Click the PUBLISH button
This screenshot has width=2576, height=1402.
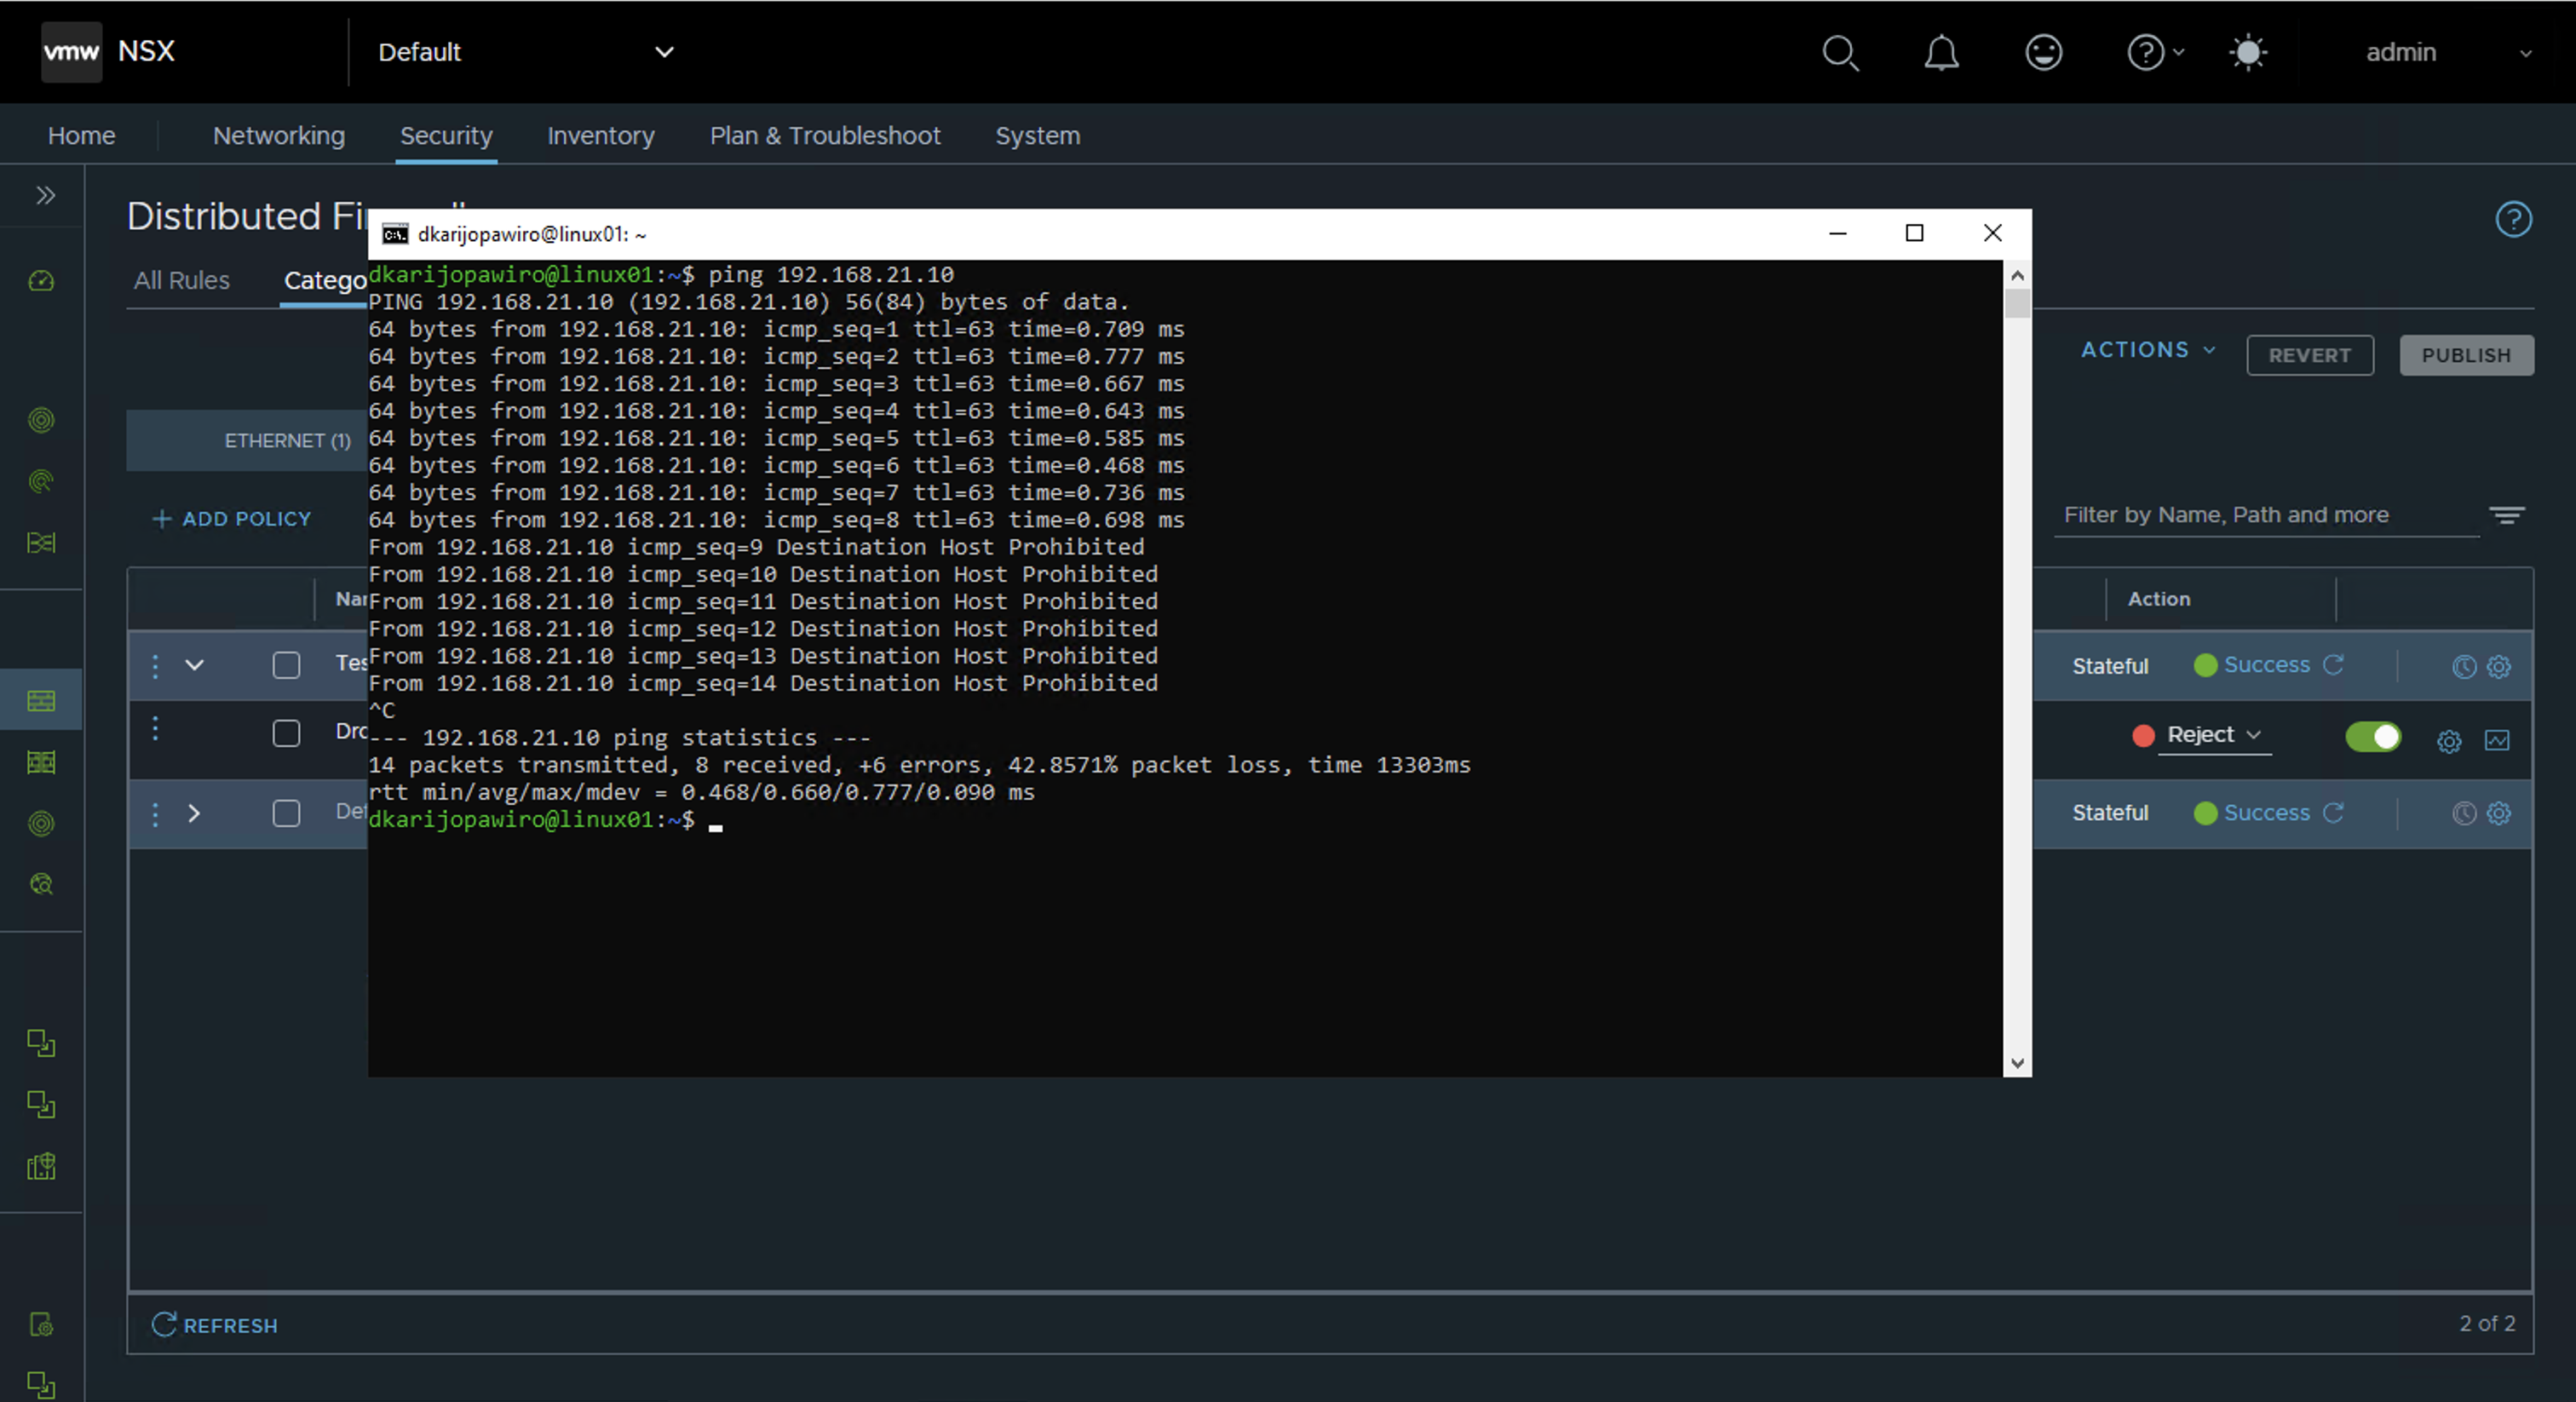tap(2465, 355)
